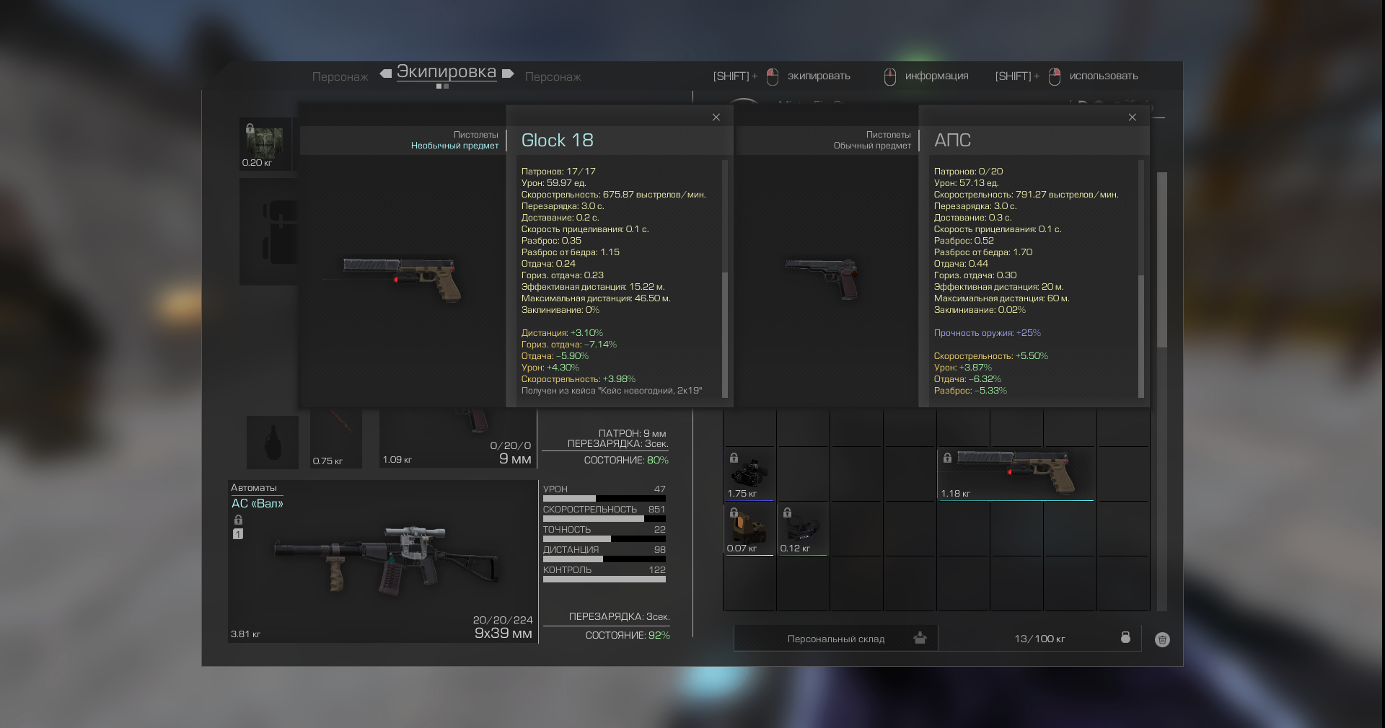Select the camo item 0.20 кг
The height and width of the screenshot is (728, 1385).
click(x=265, y=143)
